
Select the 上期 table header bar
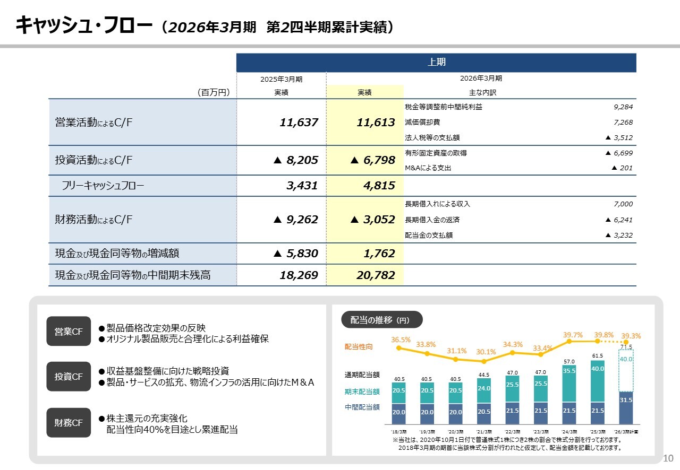tap(436, 63)
